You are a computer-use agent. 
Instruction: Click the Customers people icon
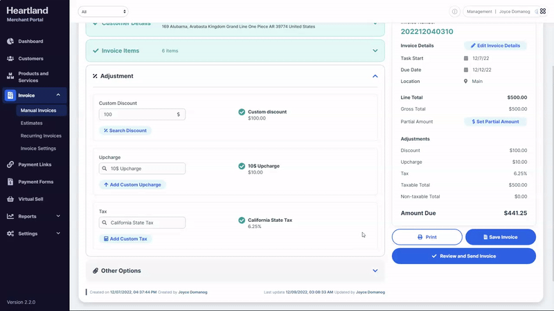click(x=10, y=59)
